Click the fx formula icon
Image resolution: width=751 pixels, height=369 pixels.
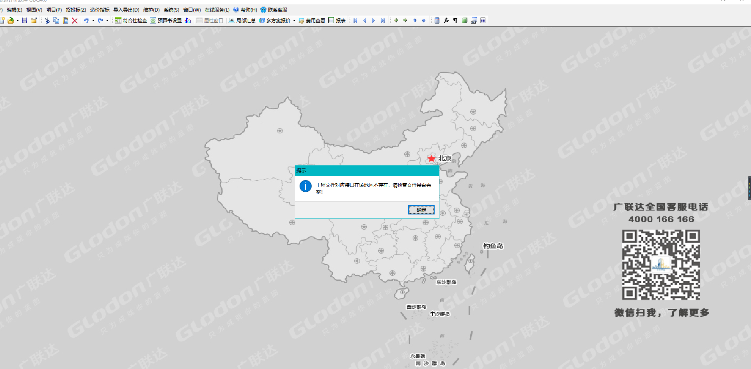(x=446, y=20)
